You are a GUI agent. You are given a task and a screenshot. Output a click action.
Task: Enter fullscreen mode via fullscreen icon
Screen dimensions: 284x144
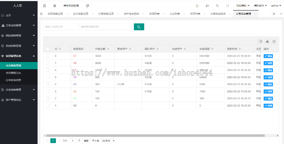pos(228,6)
